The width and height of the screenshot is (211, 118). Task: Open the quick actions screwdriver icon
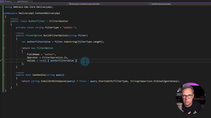pos(1,60)
